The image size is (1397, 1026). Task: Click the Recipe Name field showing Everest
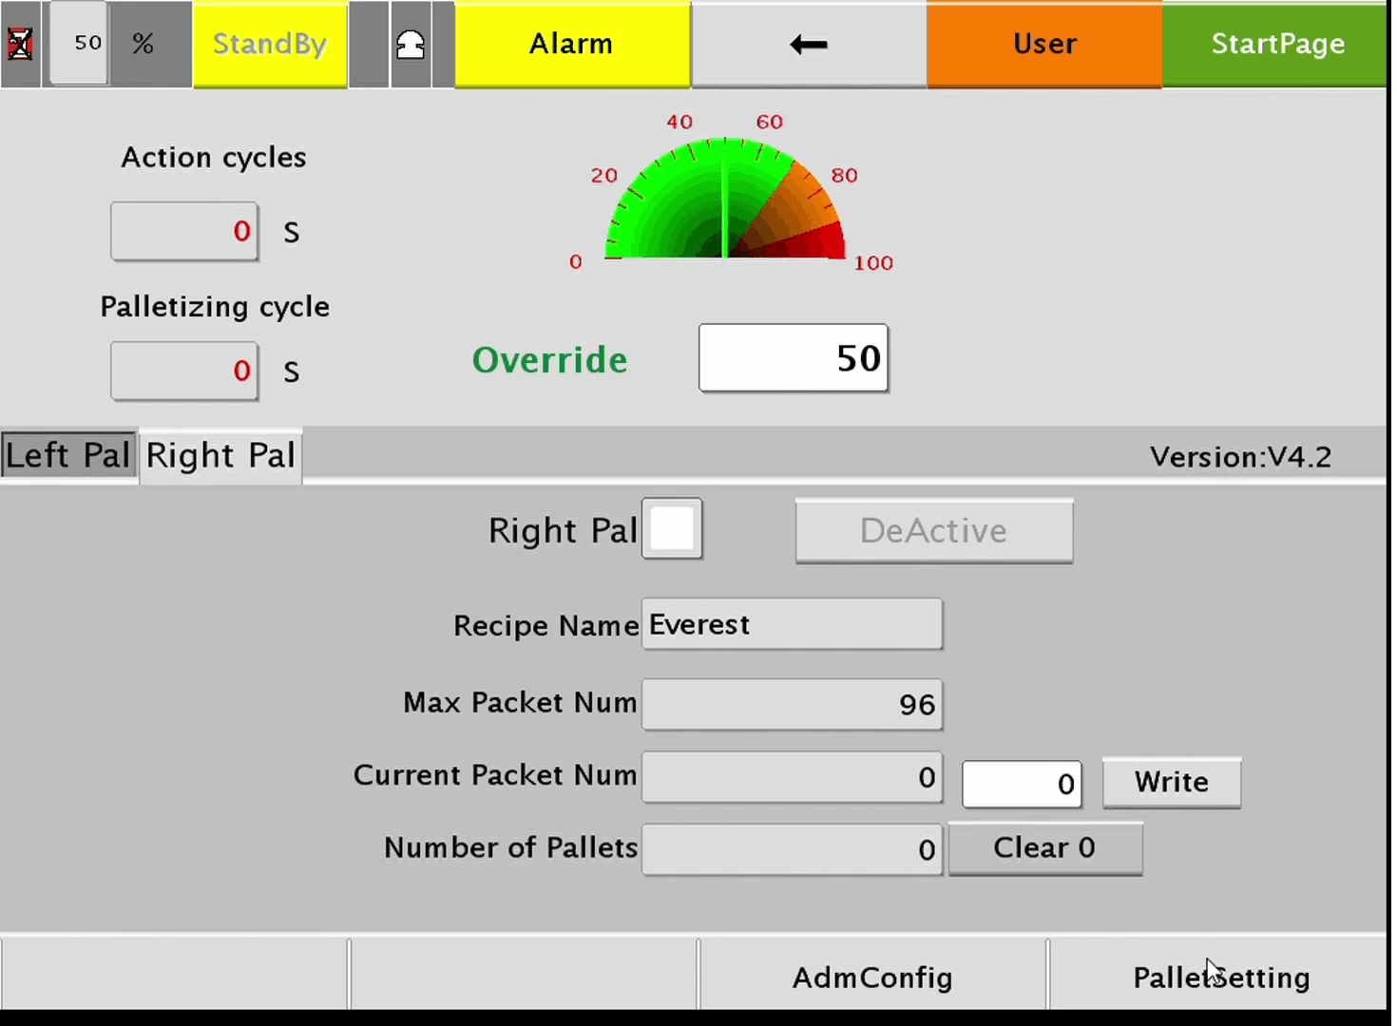(x=792, y=624)
